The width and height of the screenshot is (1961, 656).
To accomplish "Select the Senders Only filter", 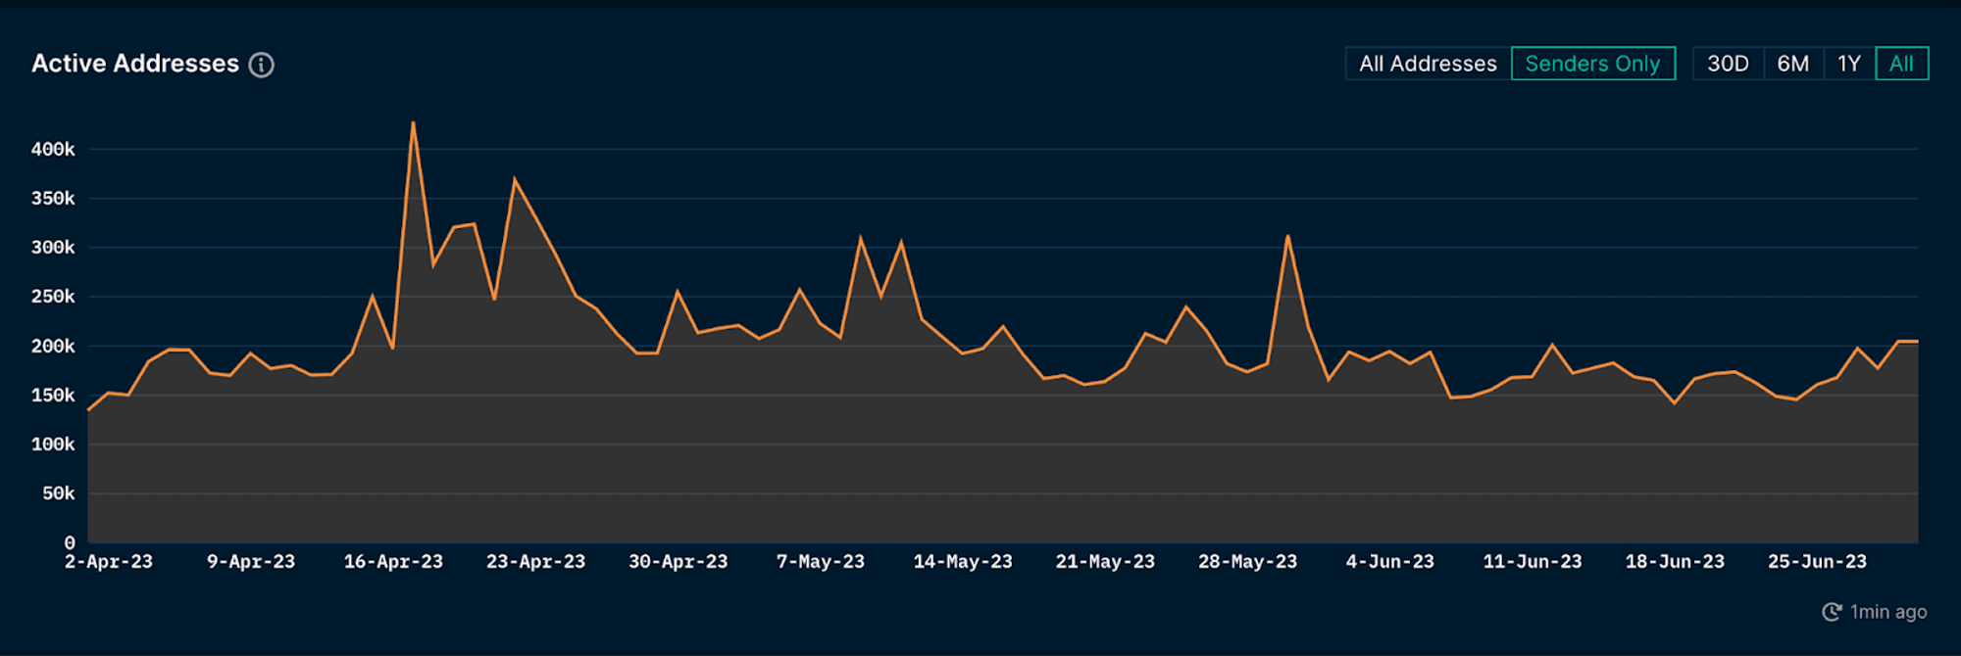I will 1593,64.
